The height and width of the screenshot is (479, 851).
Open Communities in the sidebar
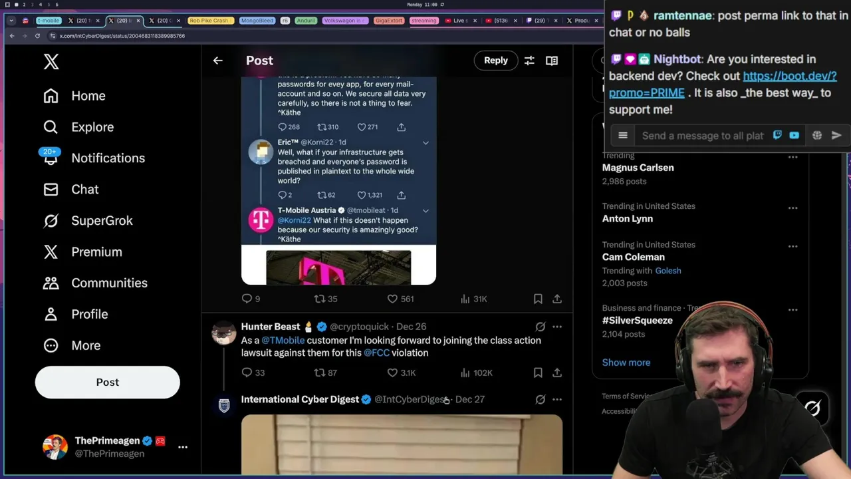point(95,283)
